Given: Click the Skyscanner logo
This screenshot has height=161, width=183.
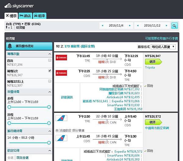Looking at the screenshot, I should coord(19,6).
